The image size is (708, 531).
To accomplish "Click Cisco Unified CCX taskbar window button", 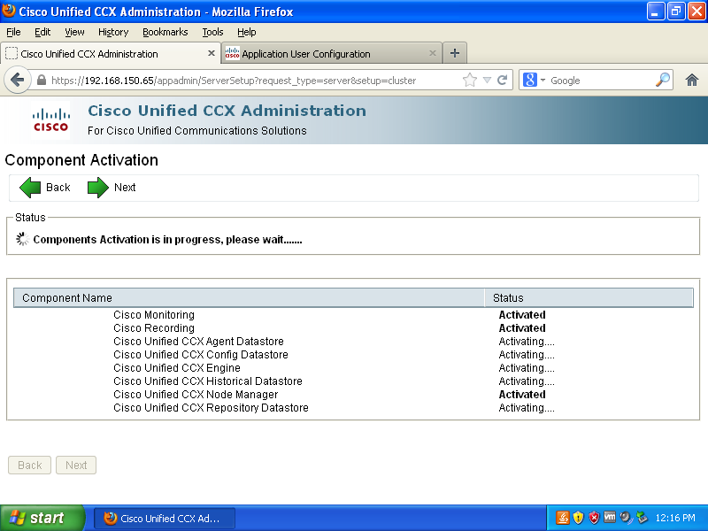I will pyautogui.click(x=165, y=518).
